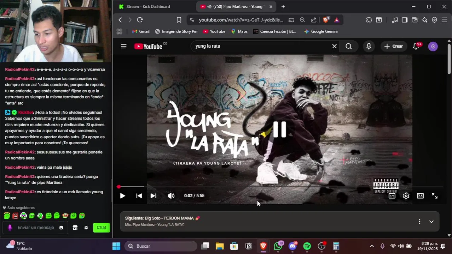This screenshot has width=452, height=254.
Task: Open the chat emoji picker smiley
Action: tap(61, 228)
